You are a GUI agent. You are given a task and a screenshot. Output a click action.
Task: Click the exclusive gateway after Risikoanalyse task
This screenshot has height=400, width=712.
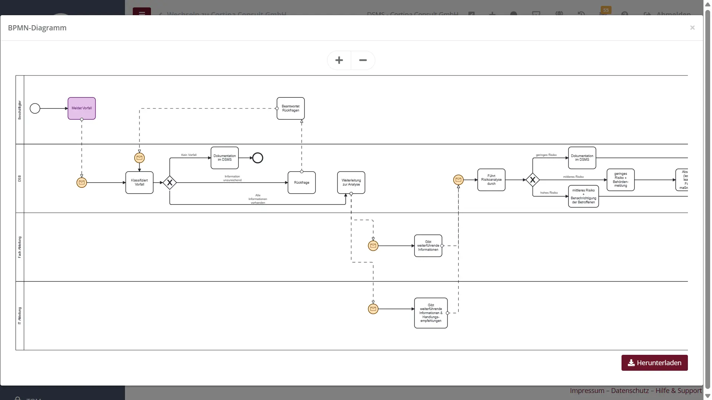coord(533,180)
